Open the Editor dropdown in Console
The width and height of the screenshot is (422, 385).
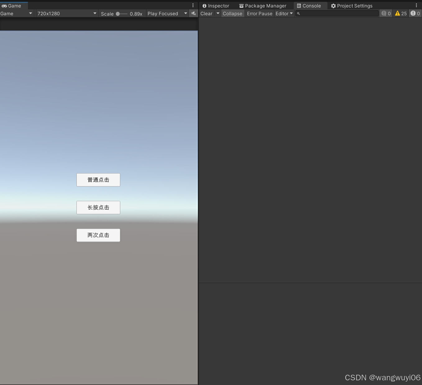[x=284, y=13]
